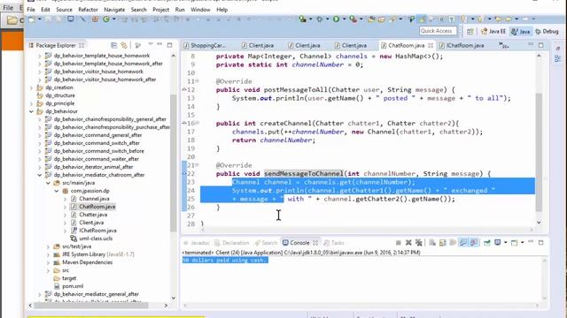Click Remove Launch icon in Console
Screen dimensions: 567x318
click(408, 243)
